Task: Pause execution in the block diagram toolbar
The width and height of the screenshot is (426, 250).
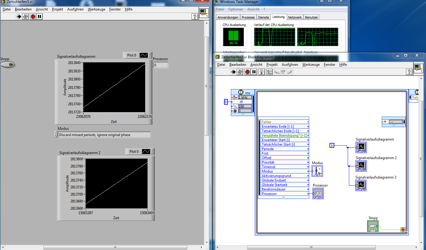Action: pyautogui.click(x=254, y=72)
